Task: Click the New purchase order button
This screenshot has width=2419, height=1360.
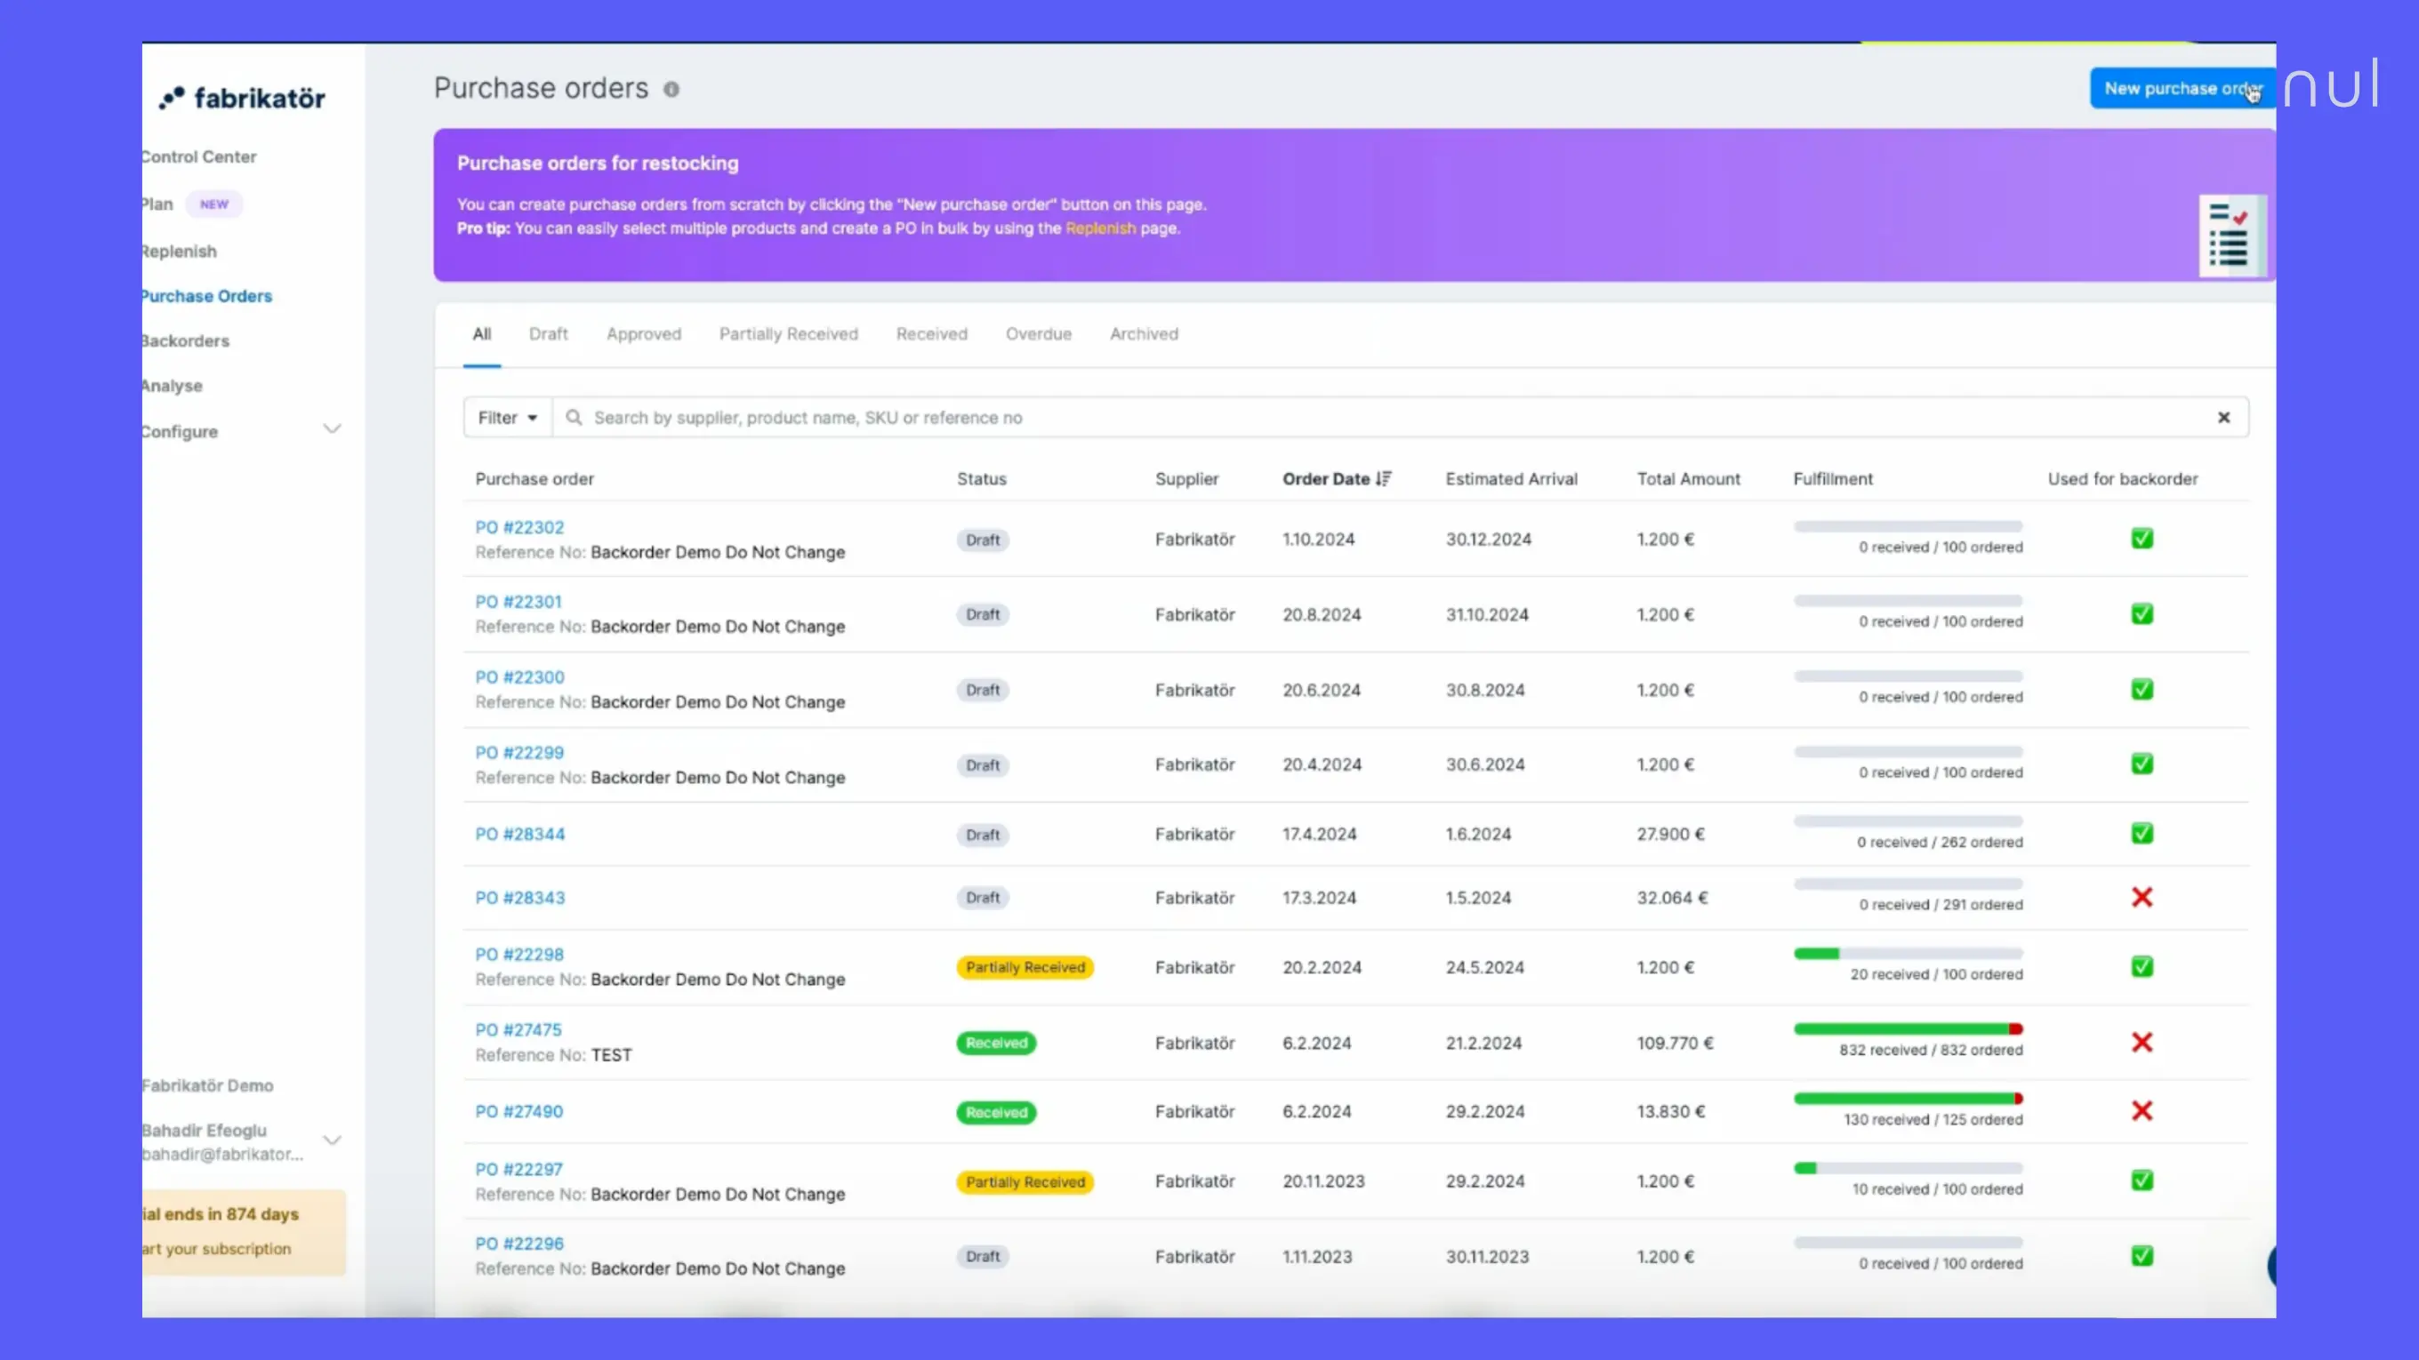Action: click(x=2182, y=88)
